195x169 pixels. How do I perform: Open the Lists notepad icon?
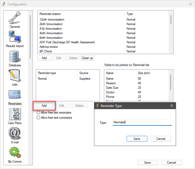tap(14, 75)
